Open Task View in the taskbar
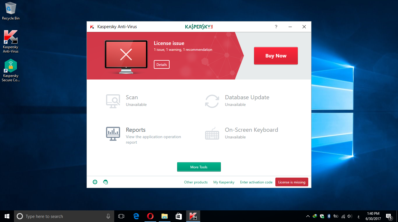 coord(121,216)
